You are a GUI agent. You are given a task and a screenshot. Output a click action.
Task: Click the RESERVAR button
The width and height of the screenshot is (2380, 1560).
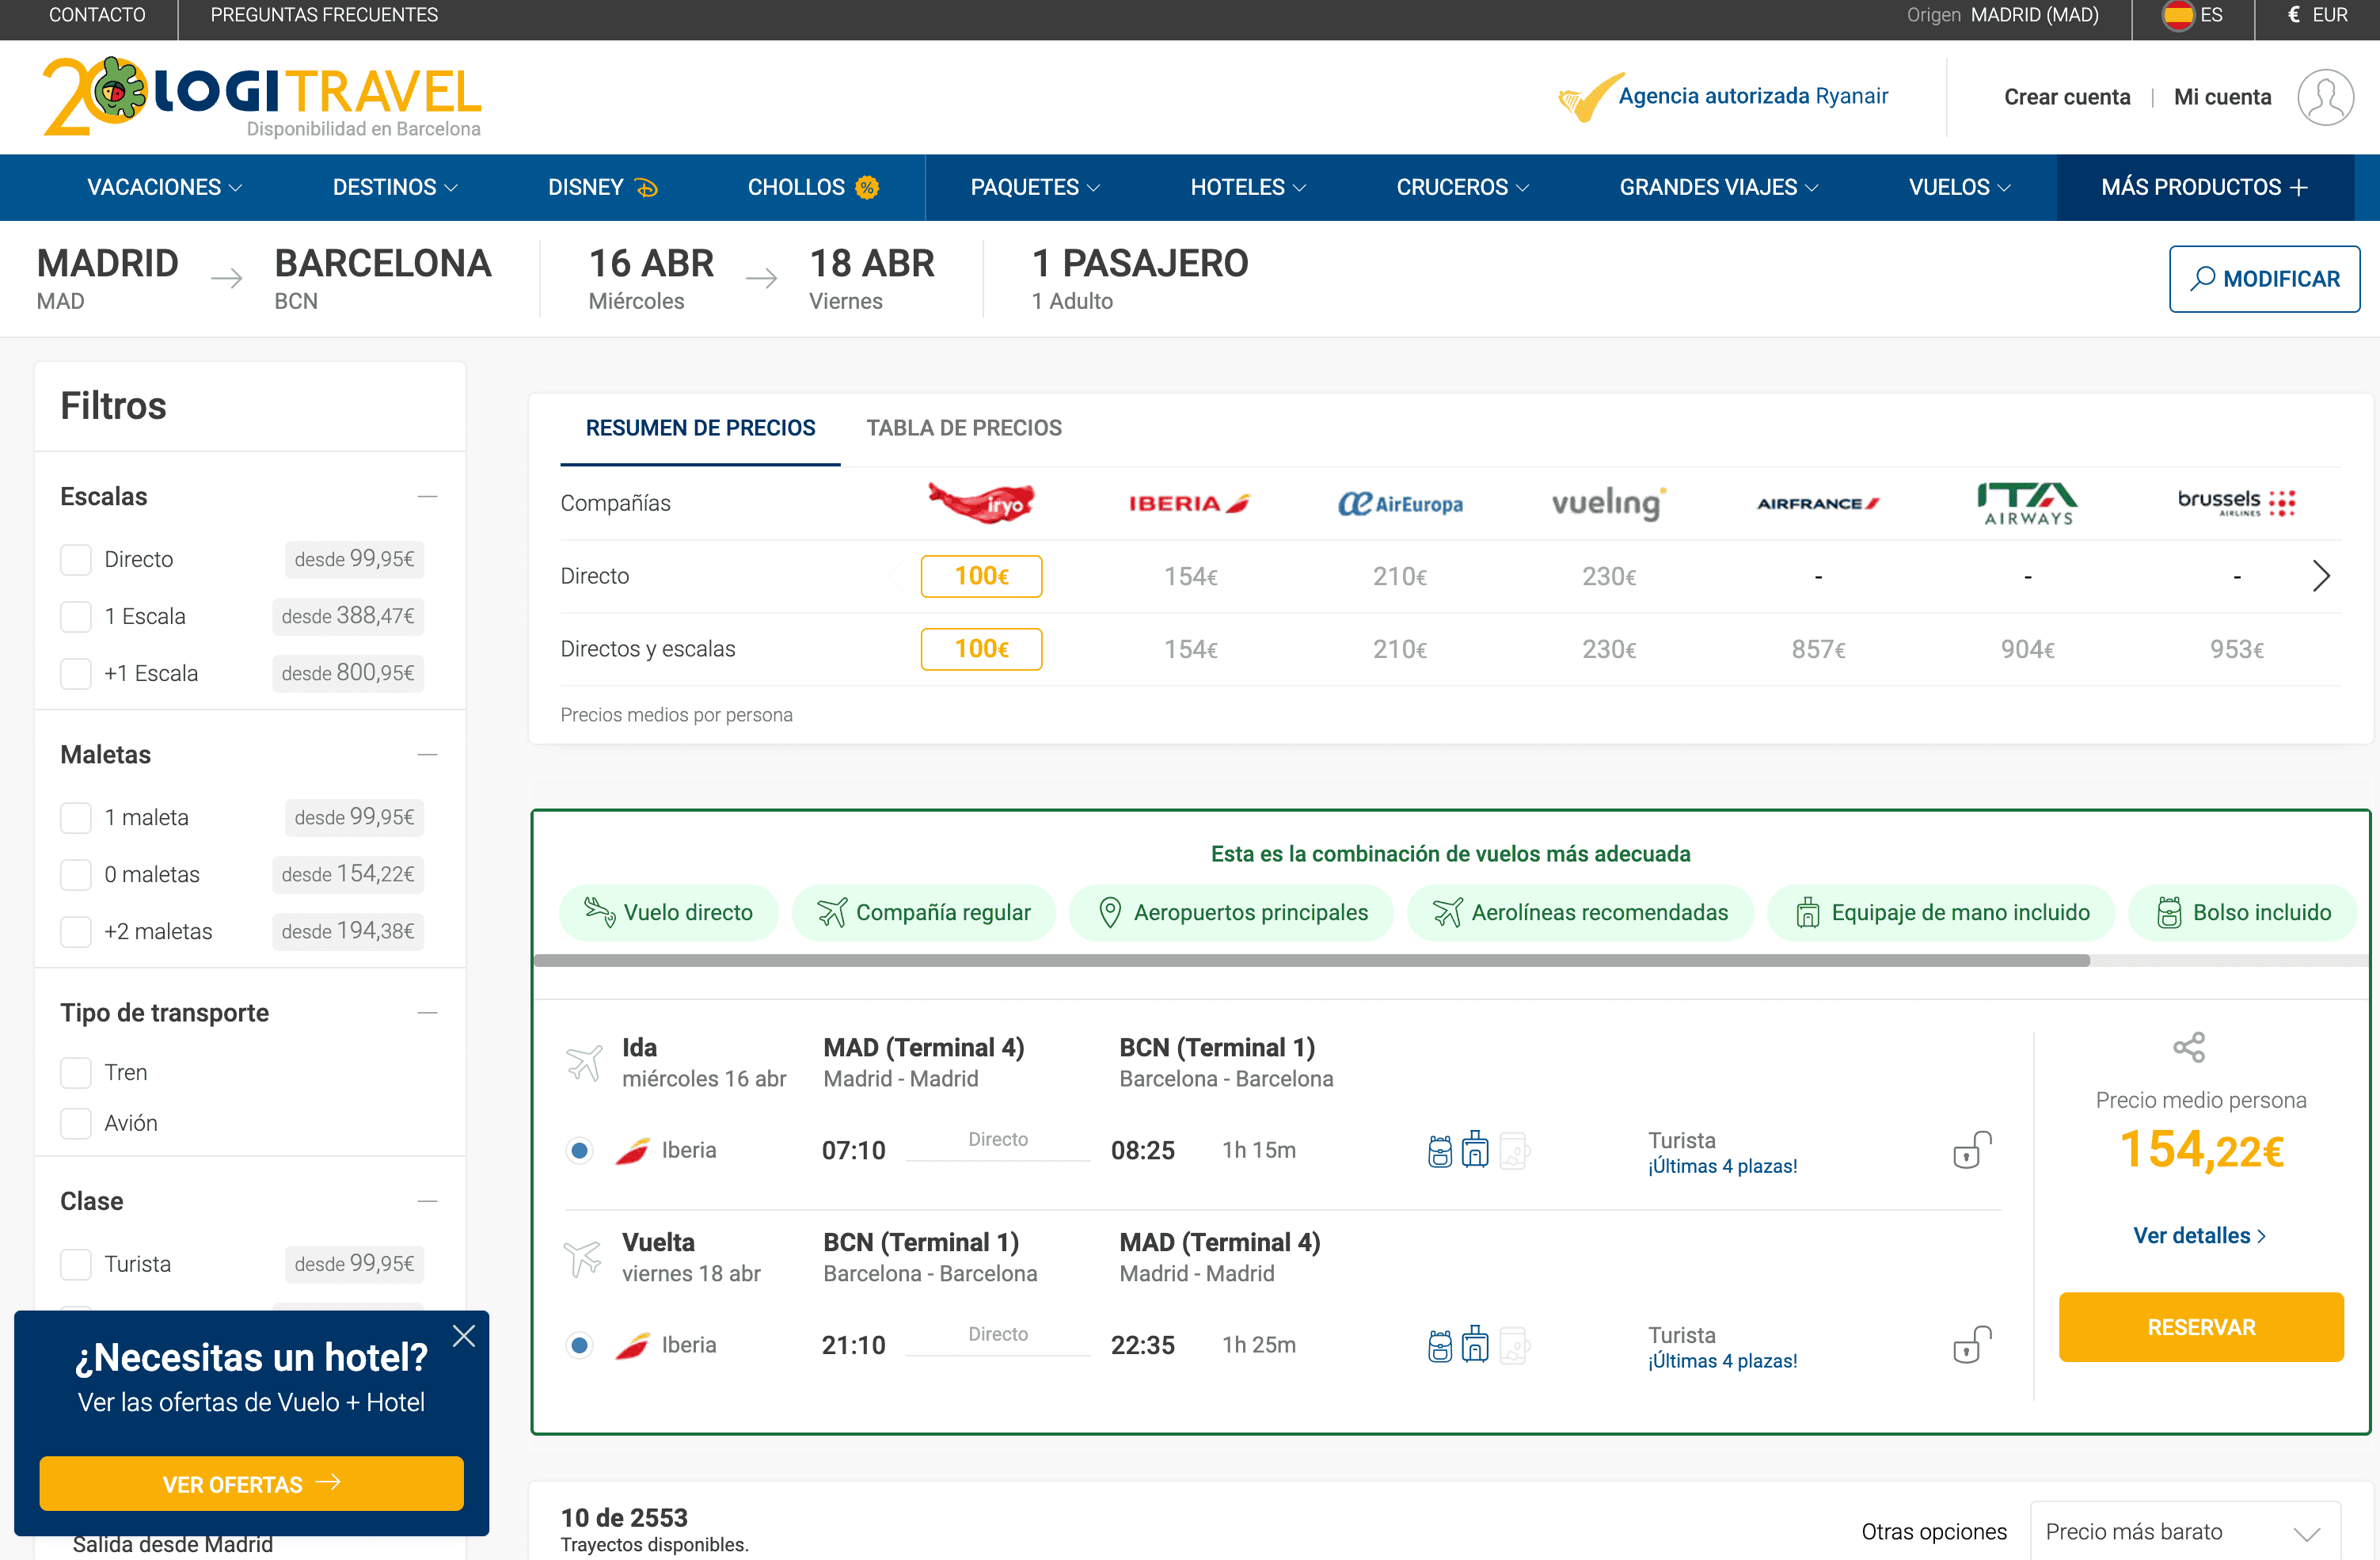[2200, 1327]
